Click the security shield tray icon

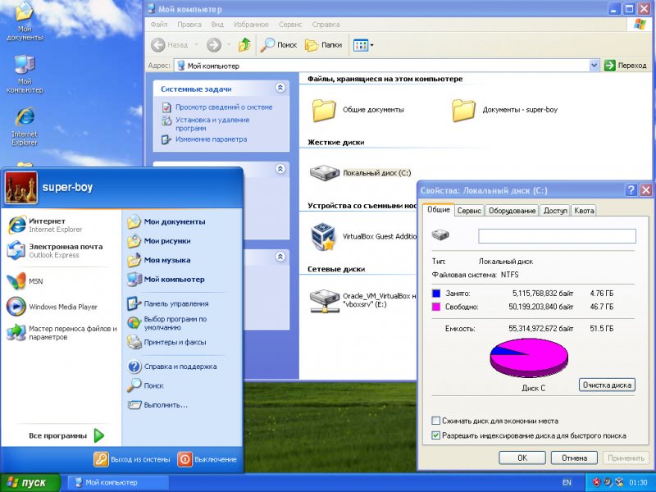(597, 482)
